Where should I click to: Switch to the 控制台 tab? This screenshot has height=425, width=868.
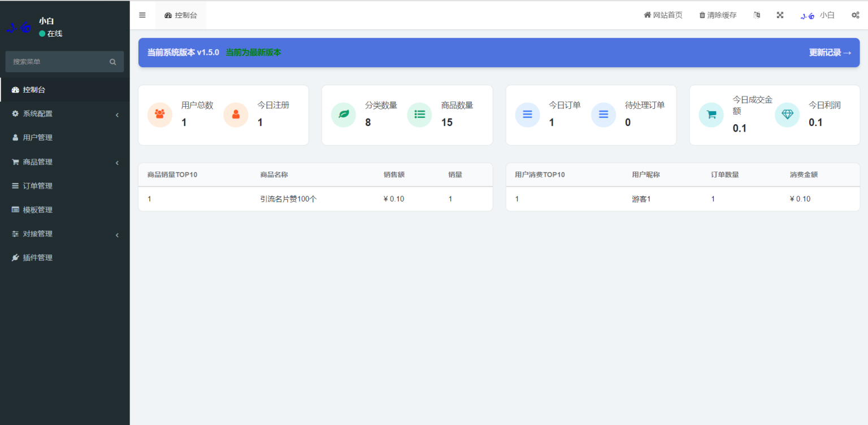181,15
